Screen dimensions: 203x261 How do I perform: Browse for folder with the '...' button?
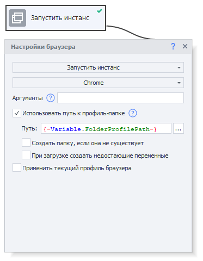click(x=179, y=128)
